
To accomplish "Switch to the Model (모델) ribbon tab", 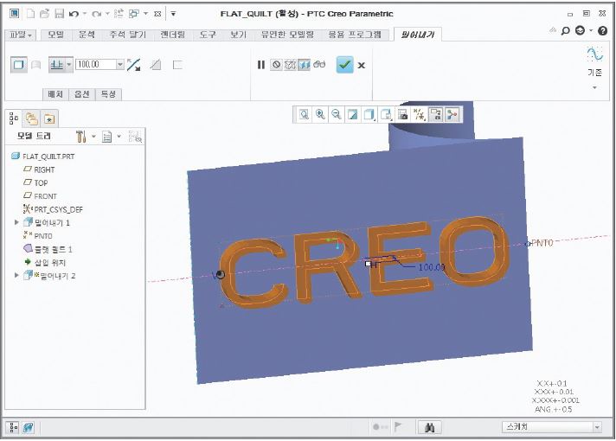I will click(x=55, y=35).
